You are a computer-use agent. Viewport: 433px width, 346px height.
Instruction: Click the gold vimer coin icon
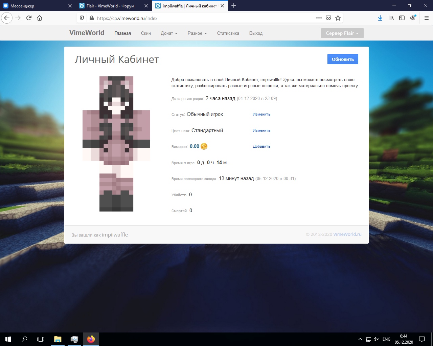pyautogui.click(x=204, y=146)
